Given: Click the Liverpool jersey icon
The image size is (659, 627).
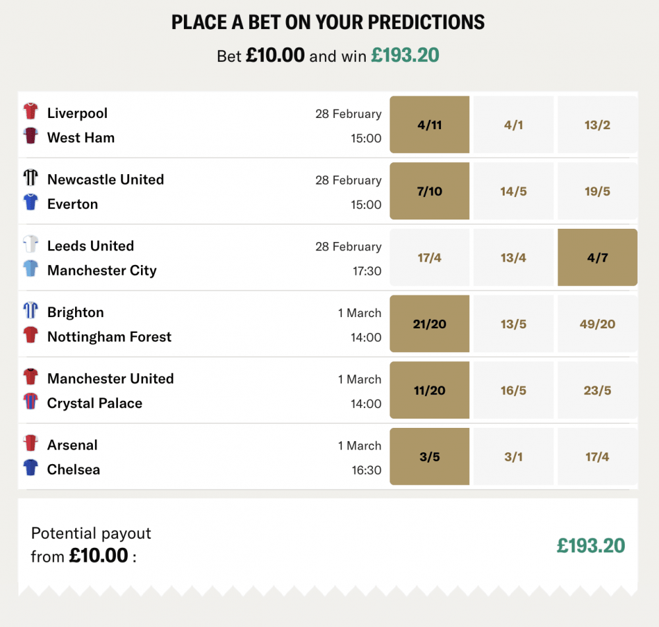Looking at the screenshot, I should click(x=31, y=112).
